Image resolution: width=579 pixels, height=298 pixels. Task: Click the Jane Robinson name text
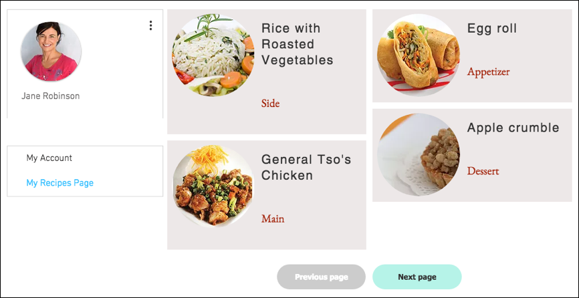click(51, 96)
